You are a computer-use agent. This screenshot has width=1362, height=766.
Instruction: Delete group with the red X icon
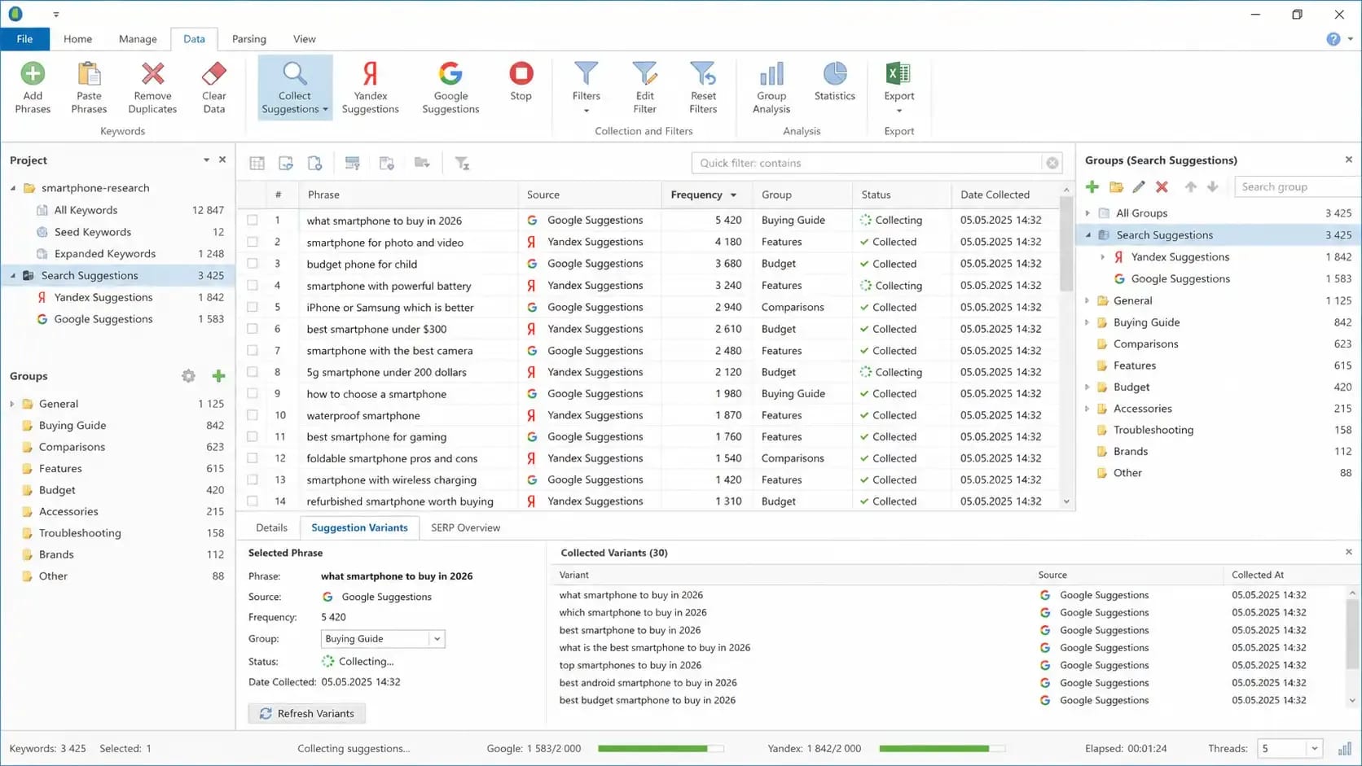point(1162,187)
